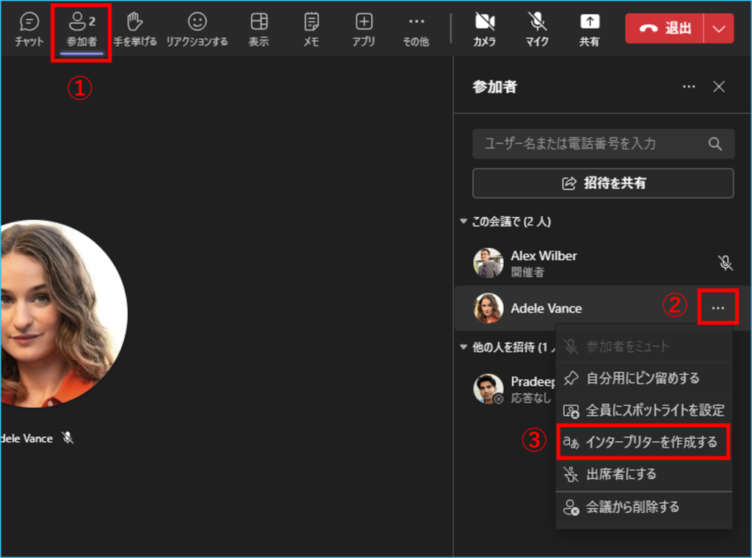752x558 pixels.
Task: Collapse the 他の人を招待 section
Action: [463, 346]
